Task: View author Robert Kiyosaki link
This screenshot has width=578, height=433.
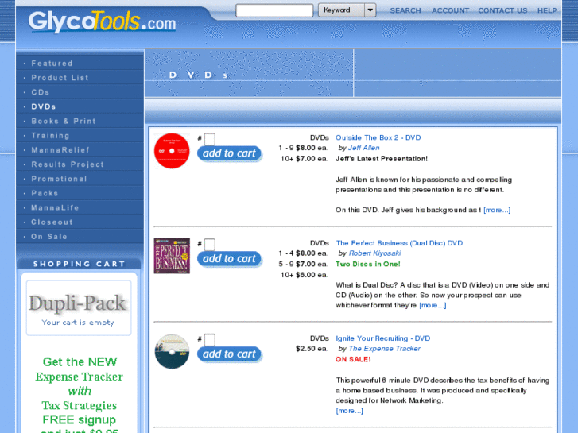Action: (374, 253)
